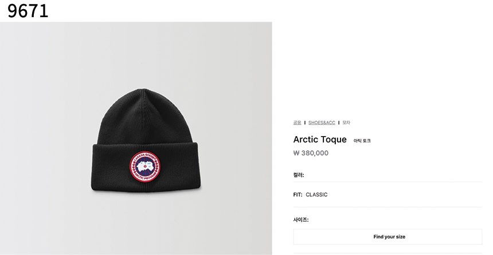Click the separator between 공용 and SHOES&ACC
Screen dimensions: 493x255
point(304,122)
